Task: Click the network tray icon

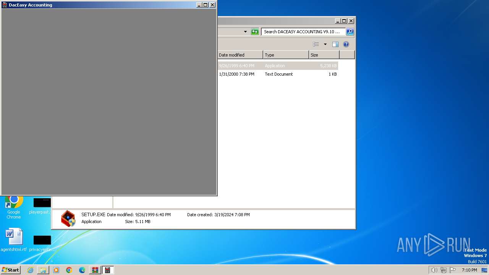Action: (444, 270)
